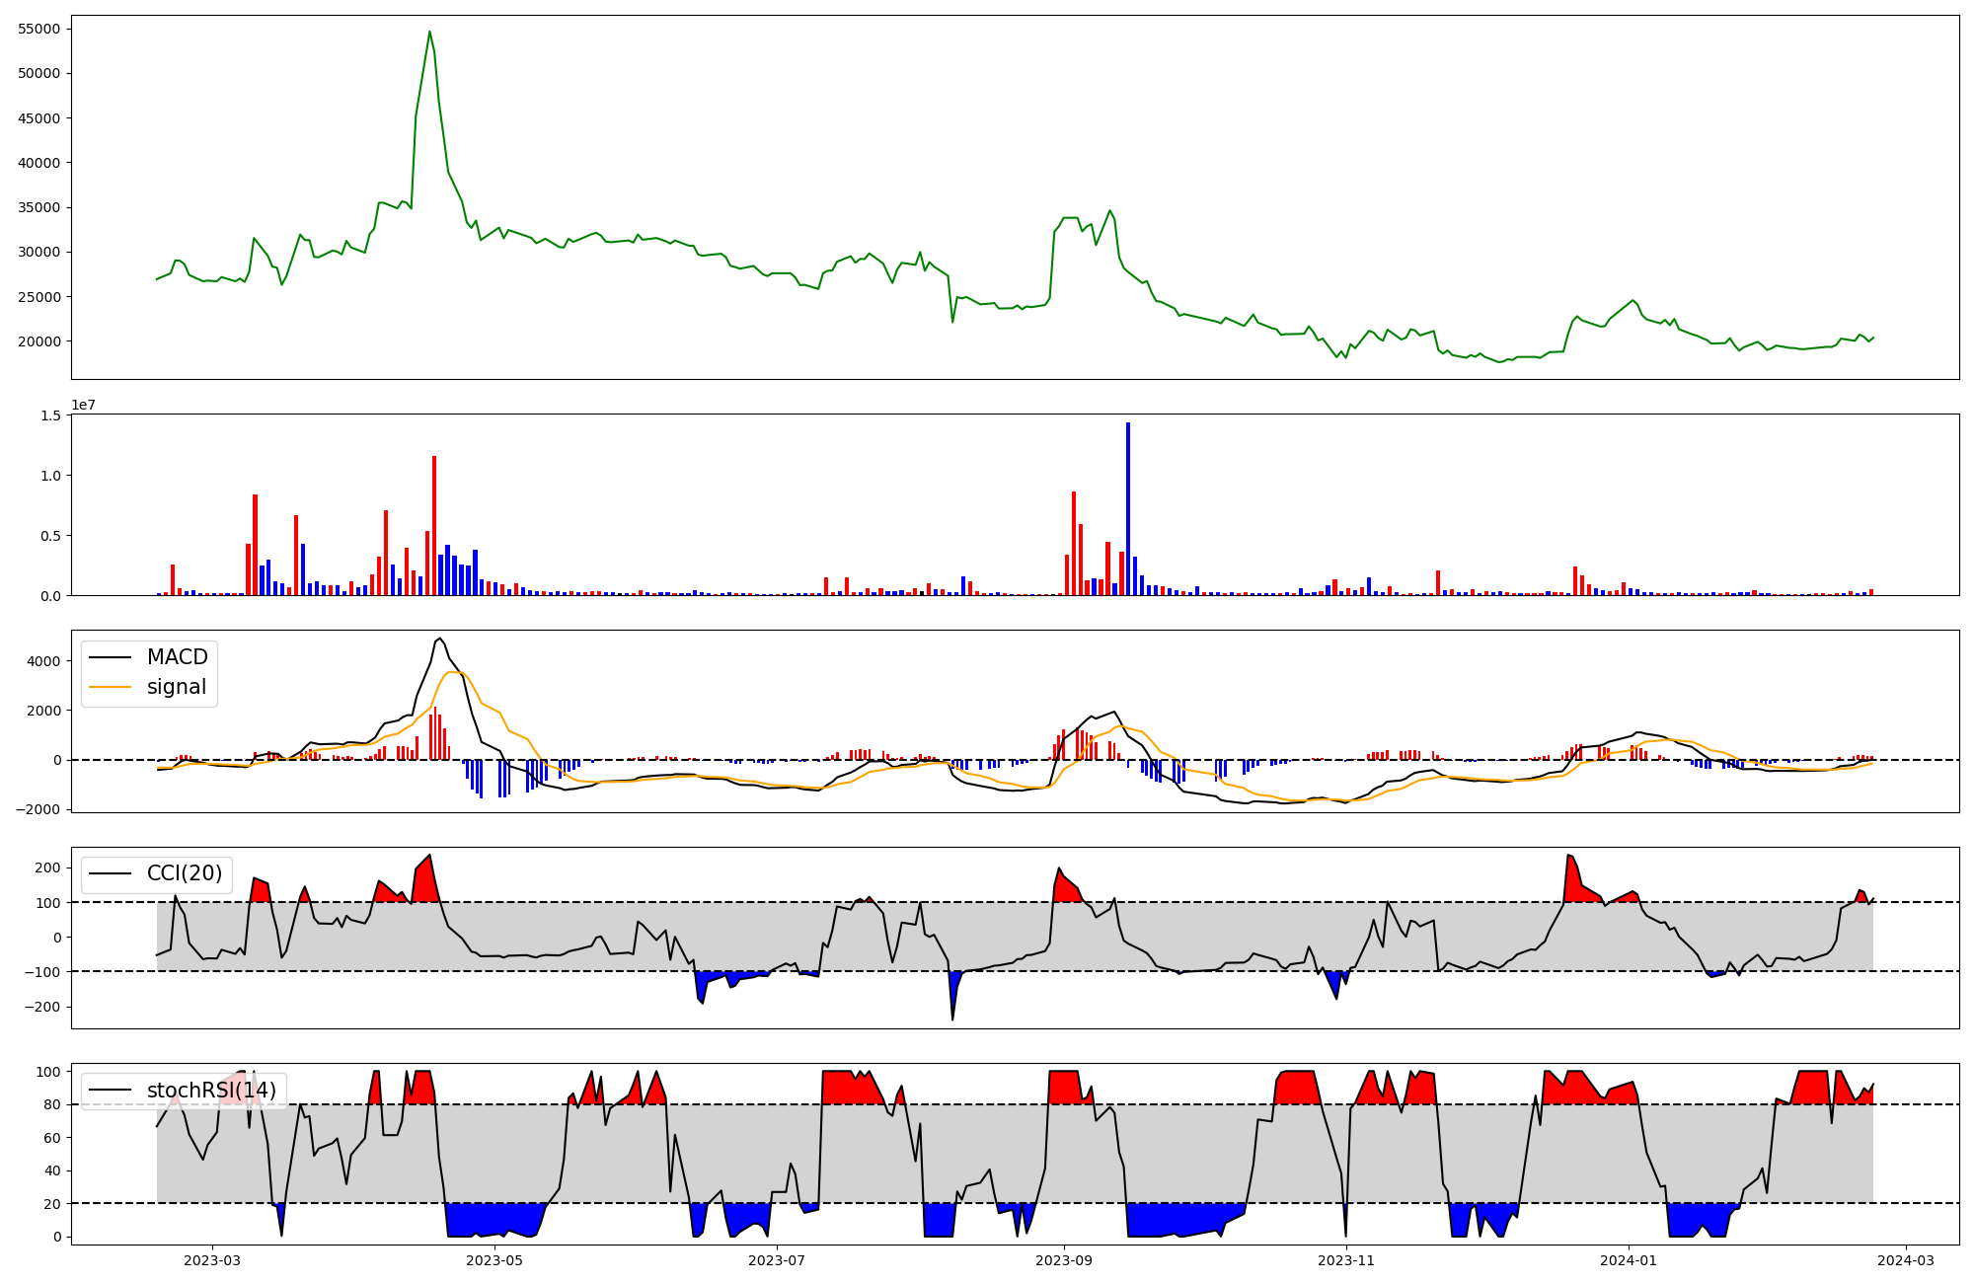Click the 2023-09 x-axis tick label
Viewport: 1974px width, 1283px height.
(x=1064, y=1260)
